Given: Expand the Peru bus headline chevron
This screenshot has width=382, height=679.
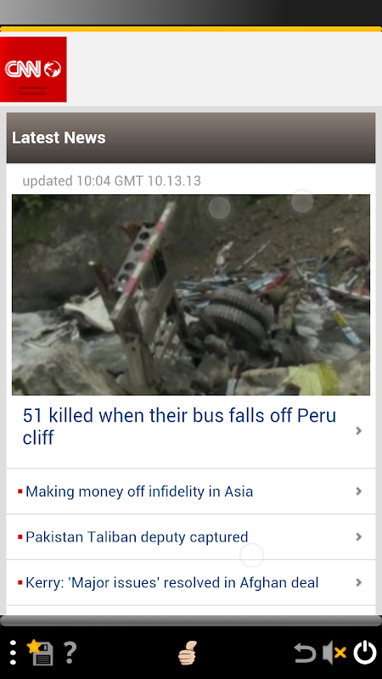Looking at the screenshot, I should click(358, 430).
